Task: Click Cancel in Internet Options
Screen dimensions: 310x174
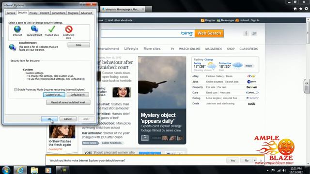Action: pos(68,119)
